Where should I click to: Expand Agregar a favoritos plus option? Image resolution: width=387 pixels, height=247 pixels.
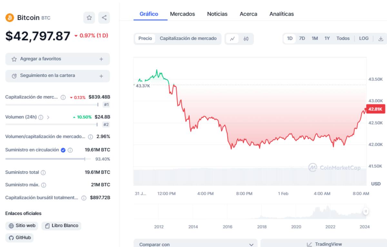coord(101,59)
